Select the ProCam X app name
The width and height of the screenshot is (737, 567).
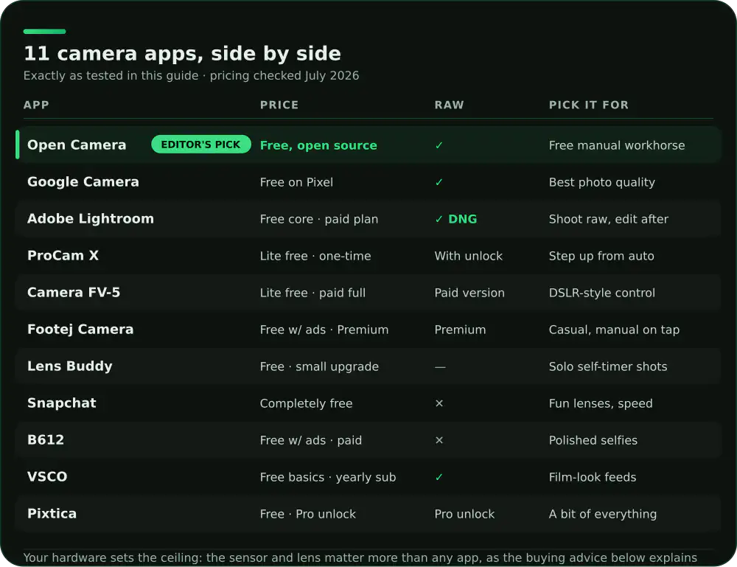point(63,255)
